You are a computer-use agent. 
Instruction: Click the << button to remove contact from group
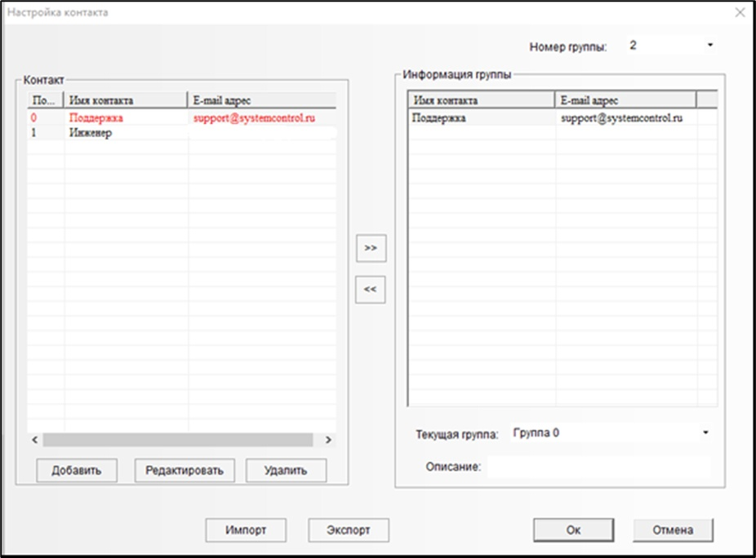tap(371, 290)
